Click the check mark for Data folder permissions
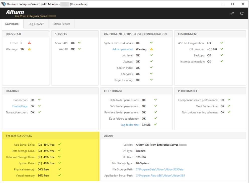Viewport: 249px width, 183px height. tap(156, 100)
